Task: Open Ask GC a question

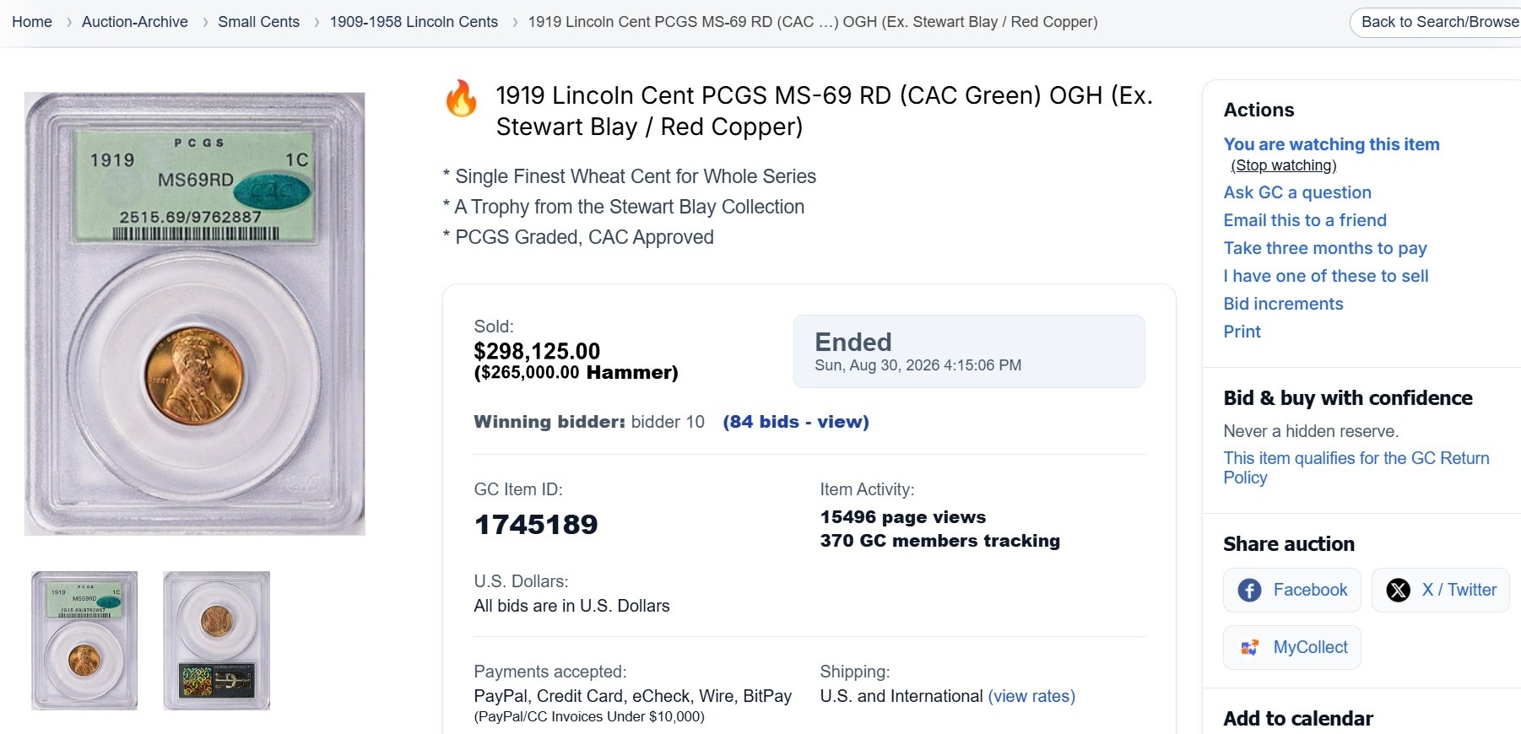Action: (x=1297, y=192)
